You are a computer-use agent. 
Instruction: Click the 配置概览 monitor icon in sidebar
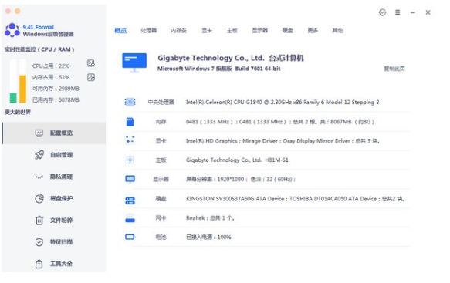39,133
